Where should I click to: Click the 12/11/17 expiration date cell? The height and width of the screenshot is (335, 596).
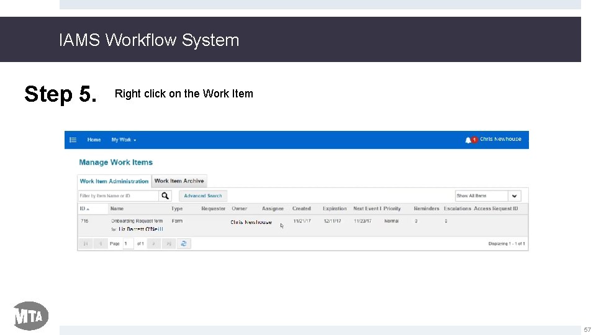coord(332,221)
